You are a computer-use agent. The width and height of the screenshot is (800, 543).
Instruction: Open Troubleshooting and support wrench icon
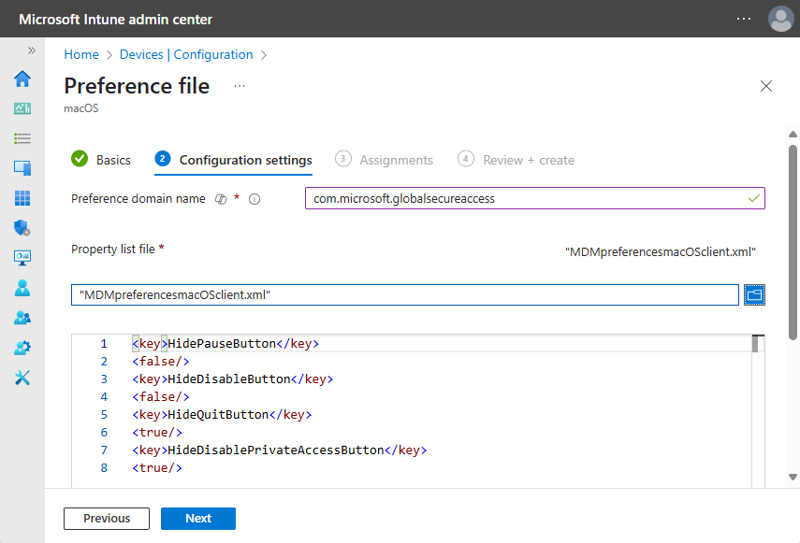(x=22, y=377)
